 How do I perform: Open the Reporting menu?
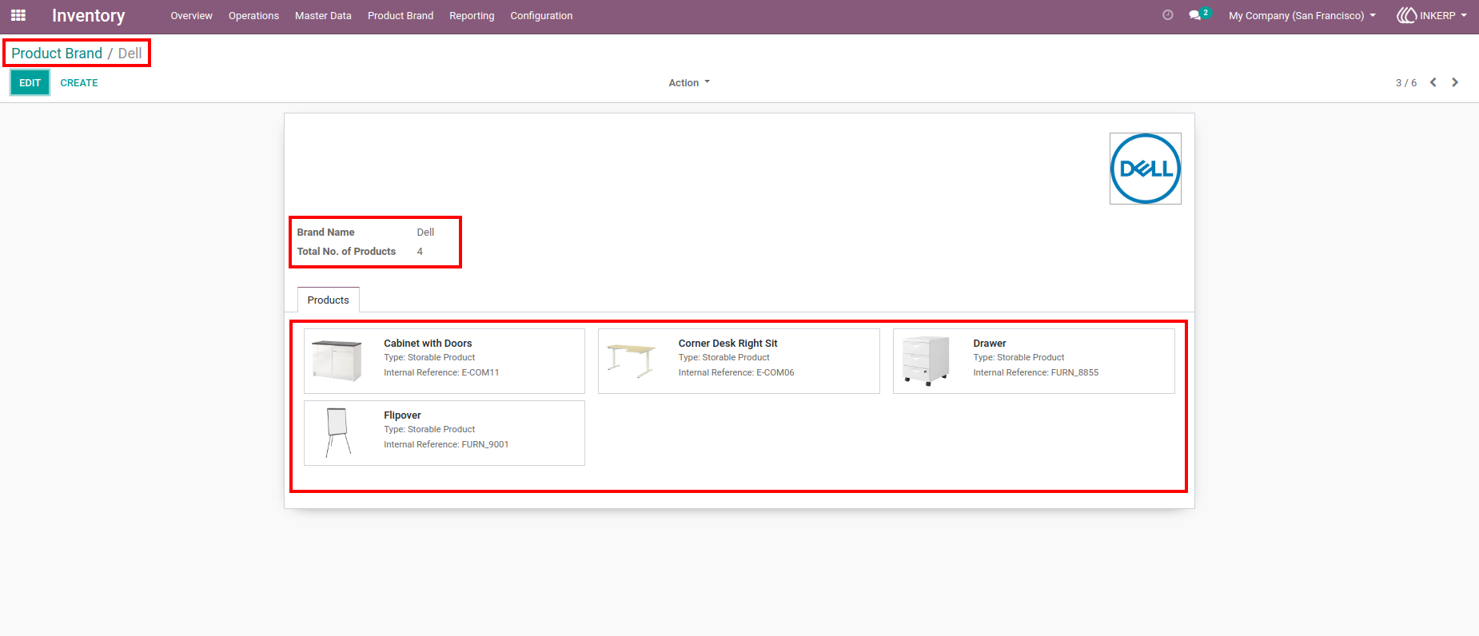tap(472, 15)
